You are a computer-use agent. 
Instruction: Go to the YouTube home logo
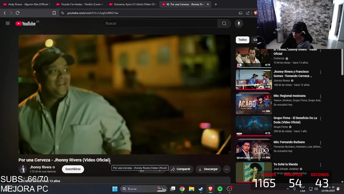click(x=25, y=24)
